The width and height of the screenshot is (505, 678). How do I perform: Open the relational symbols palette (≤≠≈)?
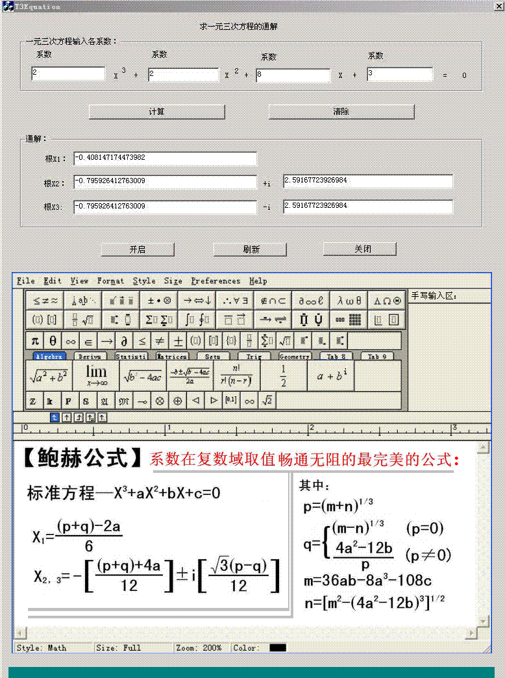(45, 301)
